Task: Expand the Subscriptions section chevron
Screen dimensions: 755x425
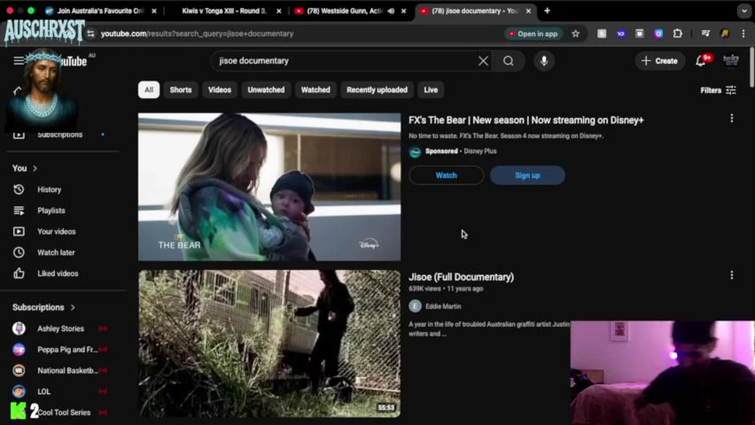Action: coord(73,308)
